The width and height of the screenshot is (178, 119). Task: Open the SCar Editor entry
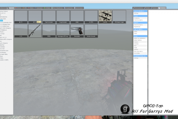(140, 53)
